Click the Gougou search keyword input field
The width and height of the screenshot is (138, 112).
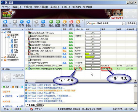110,23
